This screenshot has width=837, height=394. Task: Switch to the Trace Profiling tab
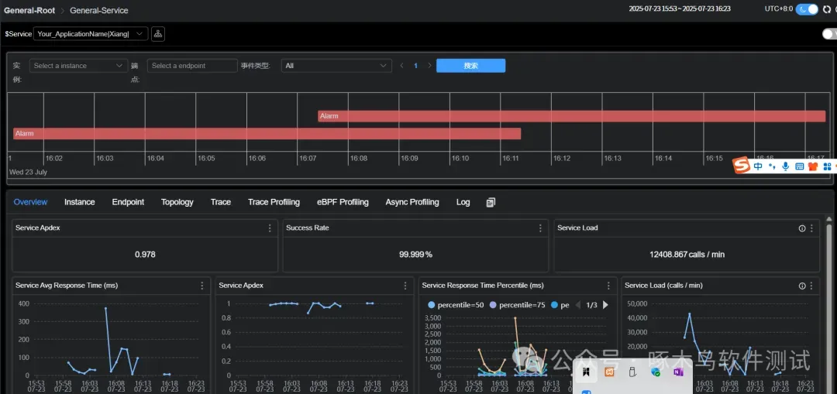pyautogui.click(x=274, y=202)
